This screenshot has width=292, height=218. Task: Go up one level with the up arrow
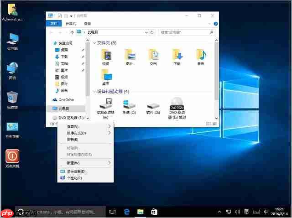(72, 32)
